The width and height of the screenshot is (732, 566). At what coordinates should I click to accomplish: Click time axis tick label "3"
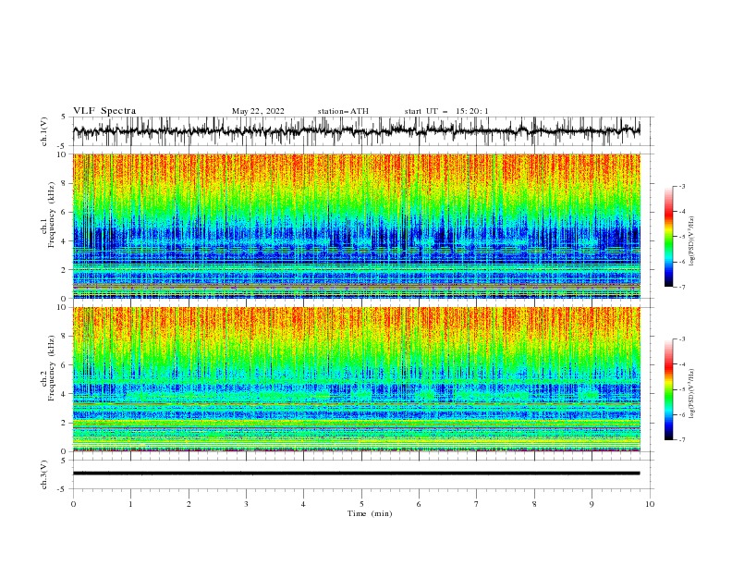pos(246,504)
